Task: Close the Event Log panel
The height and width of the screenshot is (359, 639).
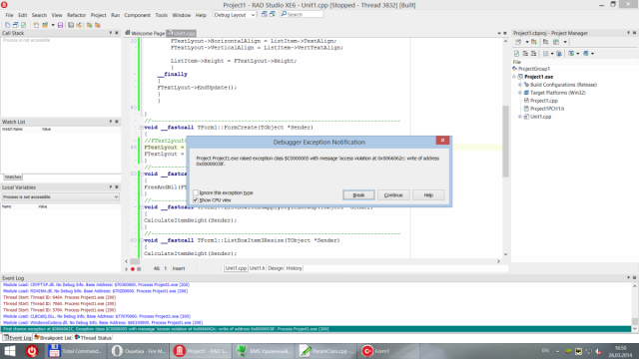Action: [635, 278]
